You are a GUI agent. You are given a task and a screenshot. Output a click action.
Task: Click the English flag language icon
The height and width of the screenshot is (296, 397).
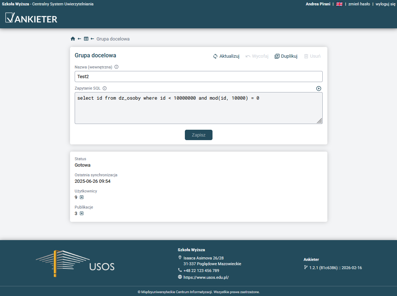339,4
